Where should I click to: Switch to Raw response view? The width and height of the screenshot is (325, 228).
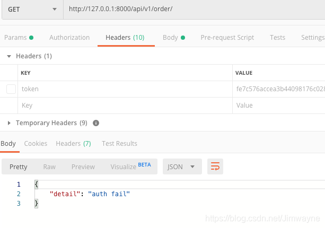pyautogui.click(x=49, y=166)
